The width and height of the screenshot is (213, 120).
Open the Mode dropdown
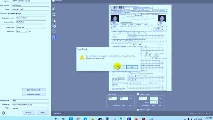tap(30, 9)
